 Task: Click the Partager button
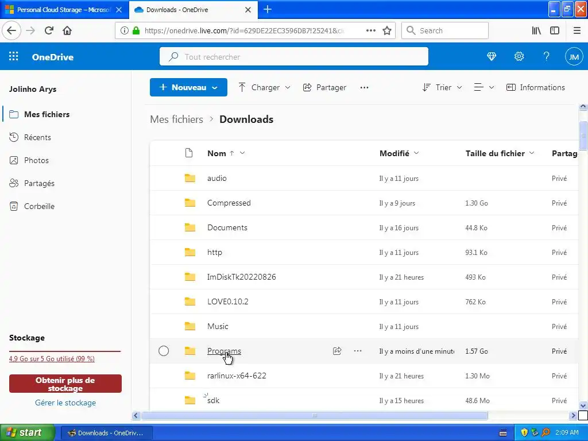coord(325,87)
